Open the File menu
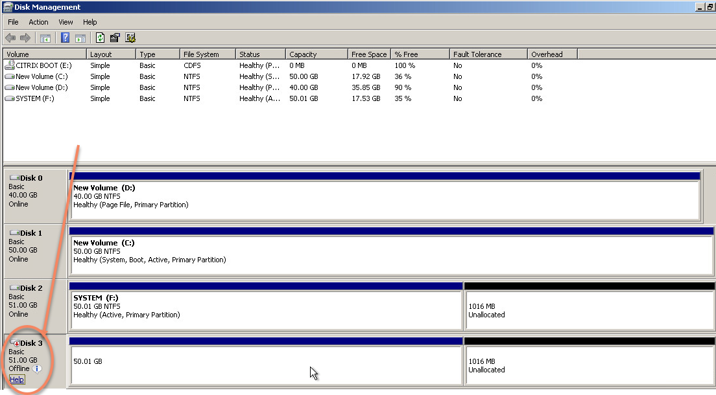716x395 pixels. click(x=13, y=22)
